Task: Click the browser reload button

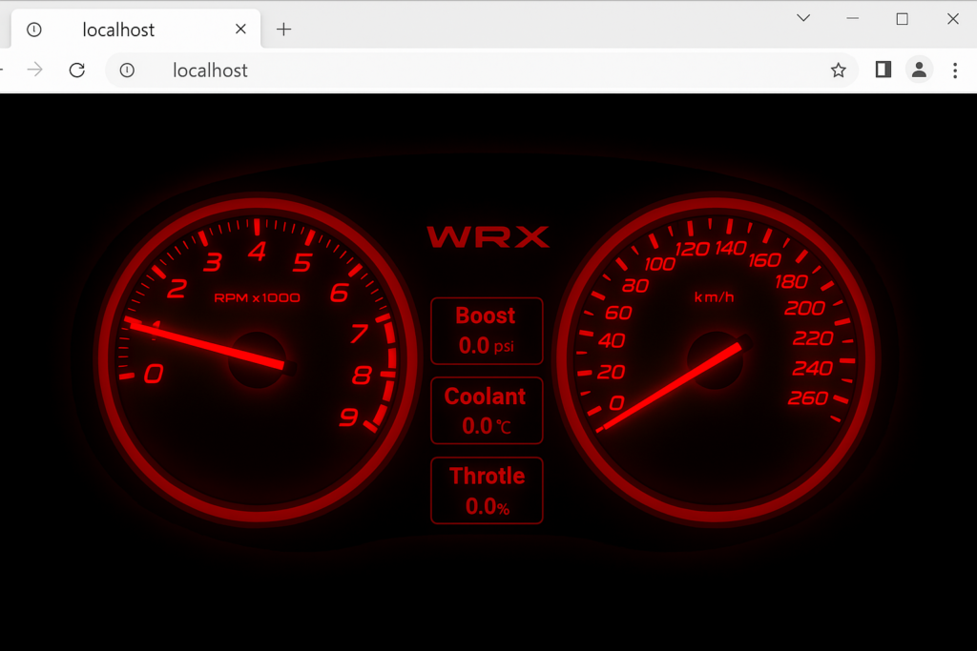Action: [77, 70]
